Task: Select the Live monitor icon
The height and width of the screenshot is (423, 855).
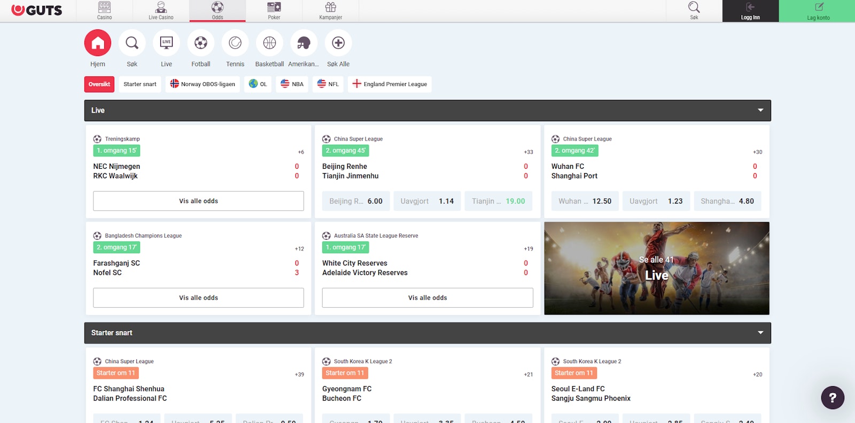Action: [x=166, y=43]
